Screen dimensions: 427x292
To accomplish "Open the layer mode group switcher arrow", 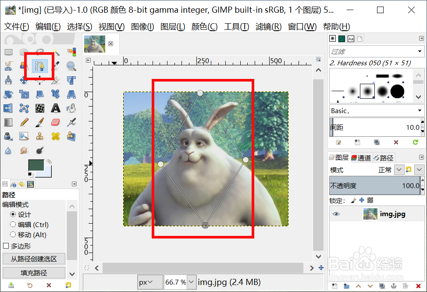I will pos(419,170).
